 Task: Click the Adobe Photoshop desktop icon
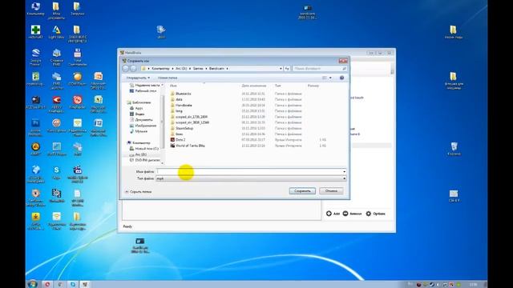point(35,127)
